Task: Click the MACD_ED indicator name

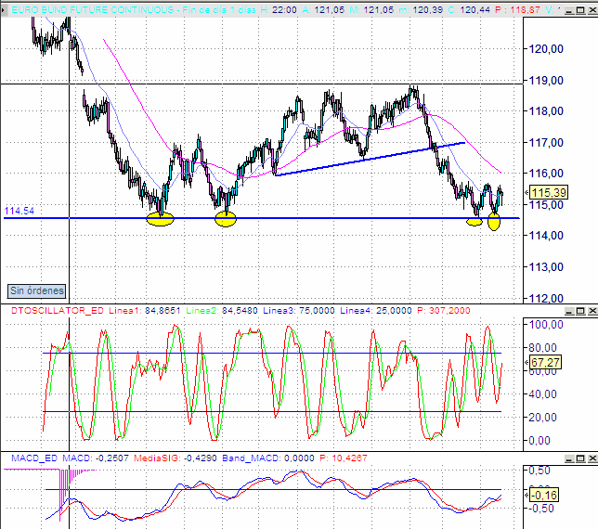Action: pos(34,458)
